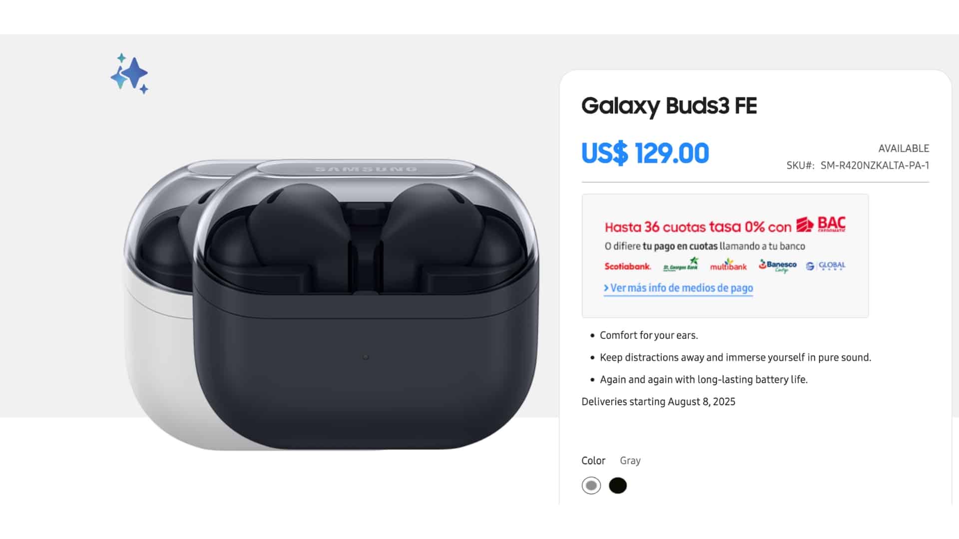Click the St. Georges Bank logo

point(681,265)
